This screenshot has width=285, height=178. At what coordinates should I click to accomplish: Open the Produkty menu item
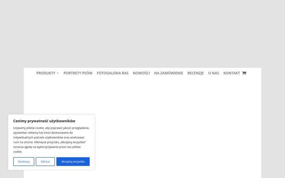(x=46, y=73)
